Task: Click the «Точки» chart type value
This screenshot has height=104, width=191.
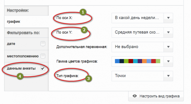Action: click(x=120, y=76)
